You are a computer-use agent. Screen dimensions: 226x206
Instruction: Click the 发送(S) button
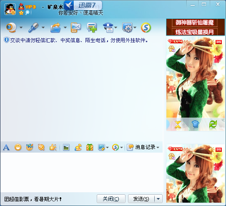point(141,199)
